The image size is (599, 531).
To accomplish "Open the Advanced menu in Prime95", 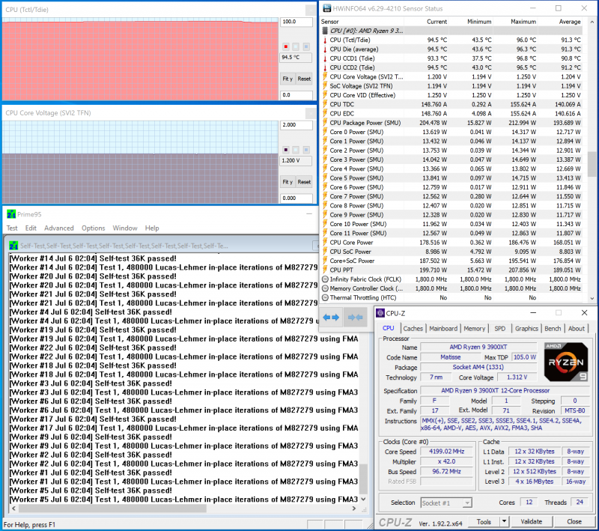I will (x=59, y=228).
